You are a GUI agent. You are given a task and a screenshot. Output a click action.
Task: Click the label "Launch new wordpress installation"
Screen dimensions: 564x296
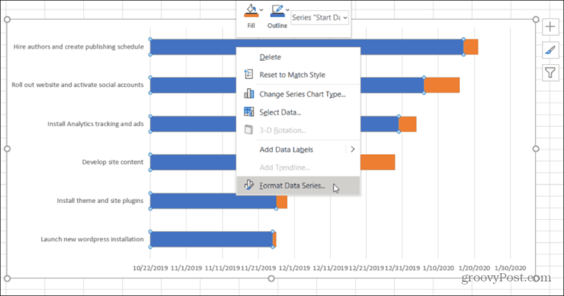pyautogui.click(x=92, y=239)
